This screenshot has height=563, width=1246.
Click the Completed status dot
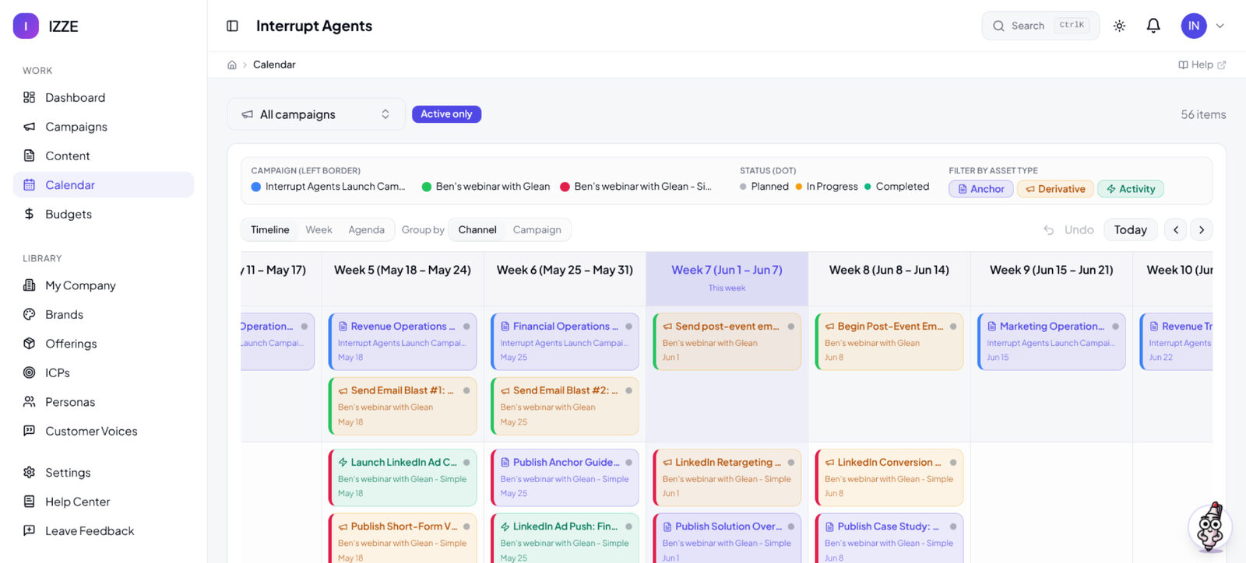[868, 187]
